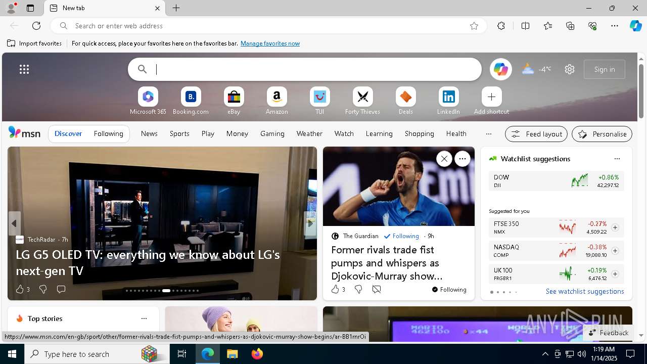Click Add shortcut plus button
Image resolution: width=647 pixels, height=364 pixels.
tap(491, 97)
